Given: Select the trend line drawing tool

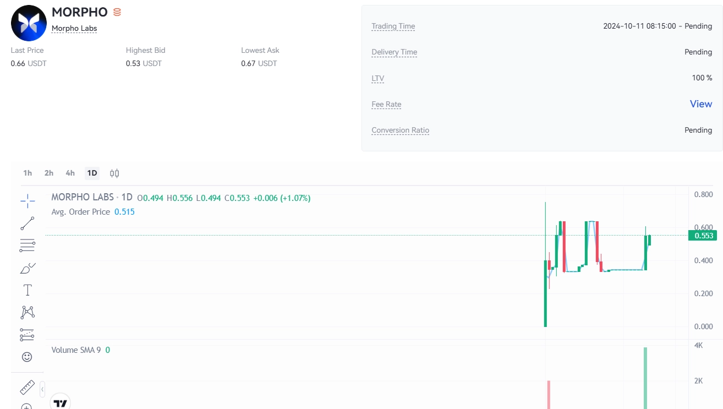Looking at the screenshot, I should point(28,223).
